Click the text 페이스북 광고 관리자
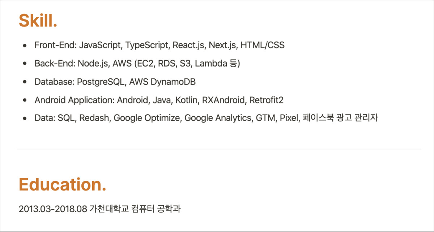434x232 pixels. [x=340, y=118]
